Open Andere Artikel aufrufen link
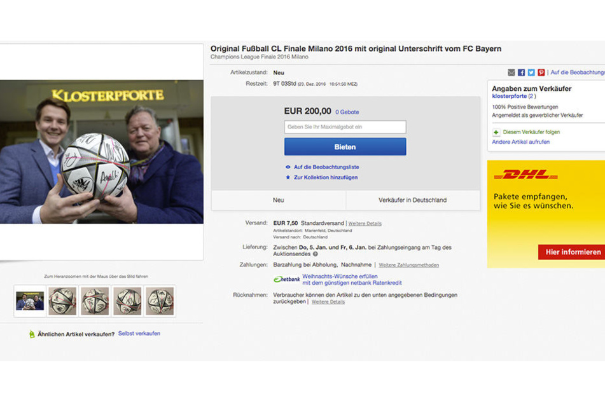This screenshot has height=403, width=605. (520, 142)
